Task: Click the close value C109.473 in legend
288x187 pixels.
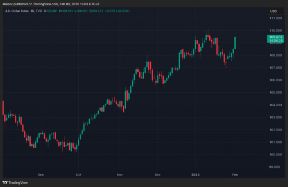Action: pos(96,11)
